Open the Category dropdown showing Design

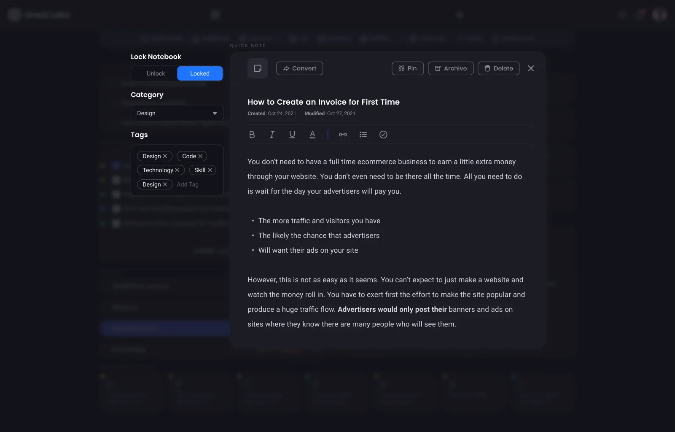click(x=177, y=113)
